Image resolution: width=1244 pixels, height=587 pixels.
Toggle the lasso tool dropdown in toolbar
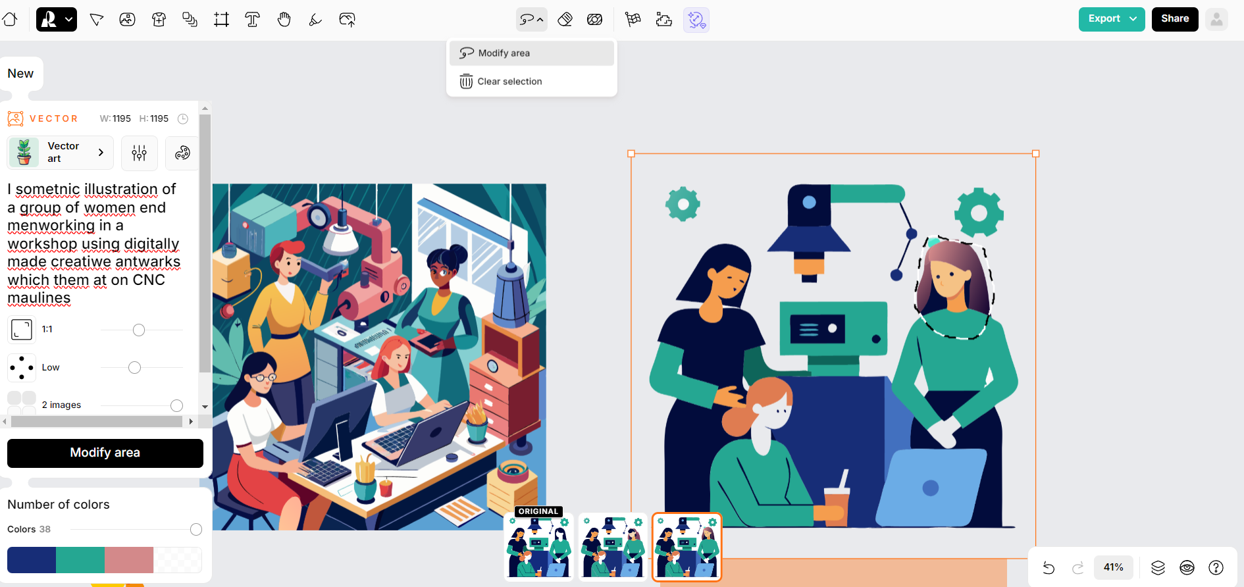point(532,20)
